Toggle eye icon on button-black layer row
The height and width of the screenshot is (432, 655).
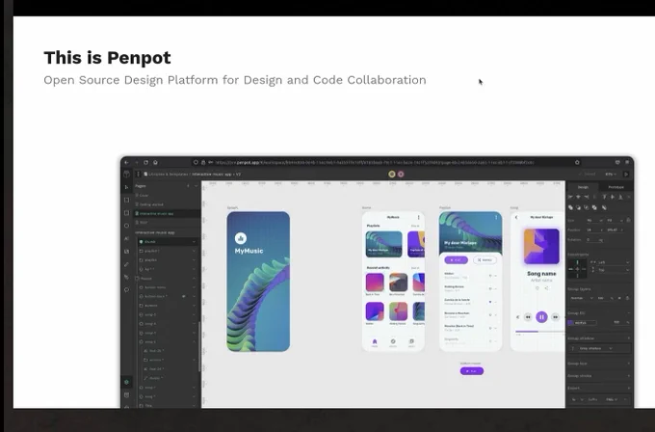[184, 296]
